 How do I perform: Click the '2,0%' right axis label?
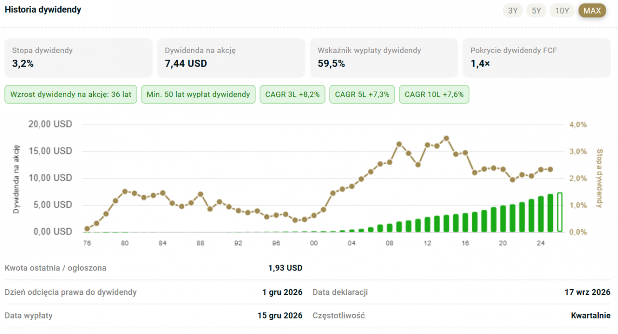578,178
